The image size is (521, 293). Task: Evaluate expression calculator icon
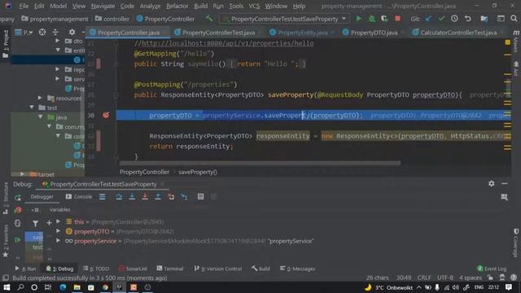tap(200, 197)
